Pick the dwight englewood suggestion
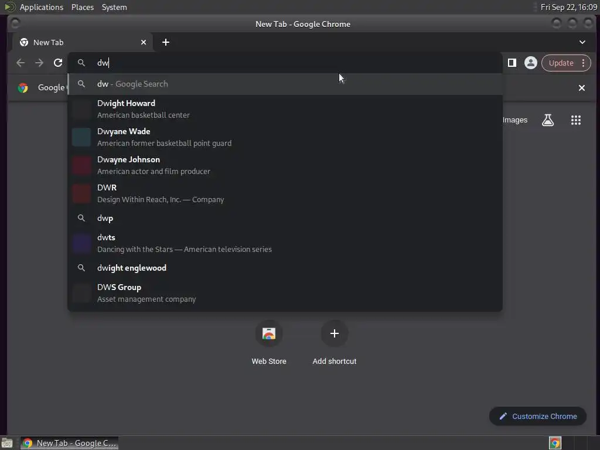This screenshot has width=600, height=450. coord(285,268)
